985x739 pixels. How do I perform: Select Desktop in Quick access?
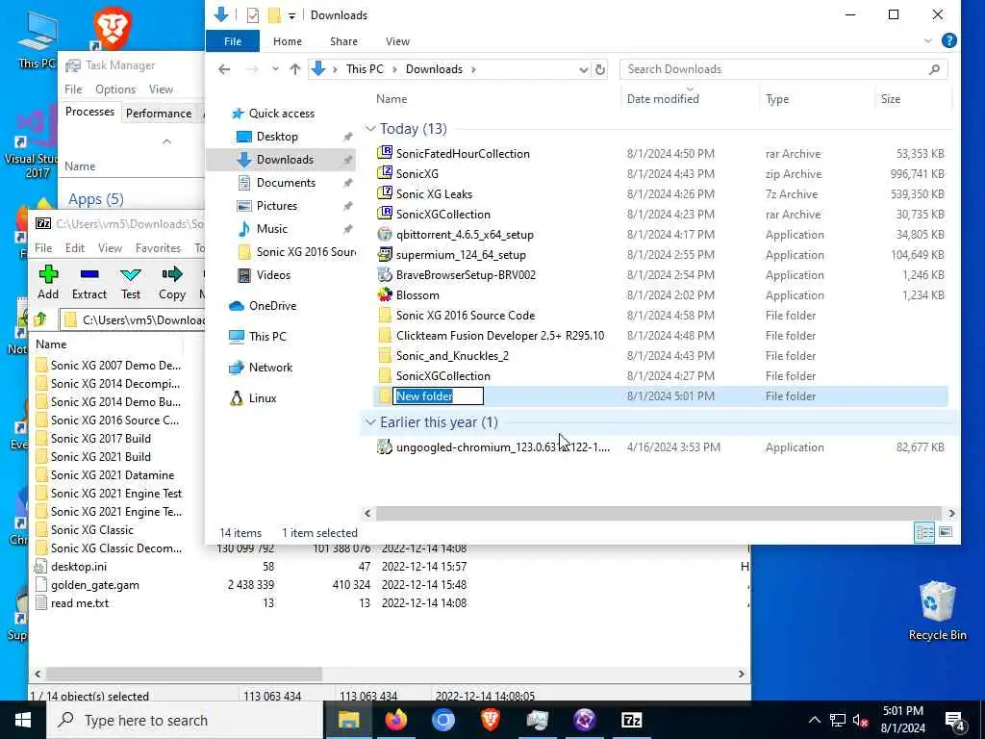click(x=277, y=137)
